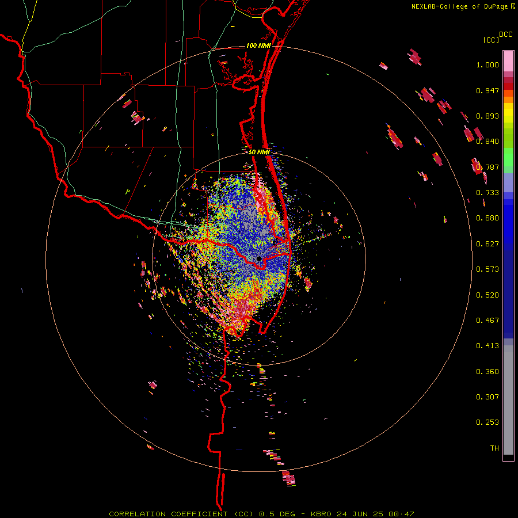Click the black radar site dot at center

coord(260,258)
